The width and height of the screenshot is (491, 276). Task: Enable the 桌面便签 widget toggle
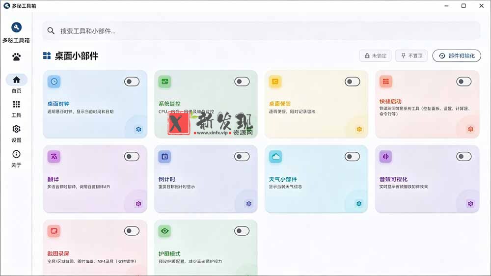tap(352, 82)
